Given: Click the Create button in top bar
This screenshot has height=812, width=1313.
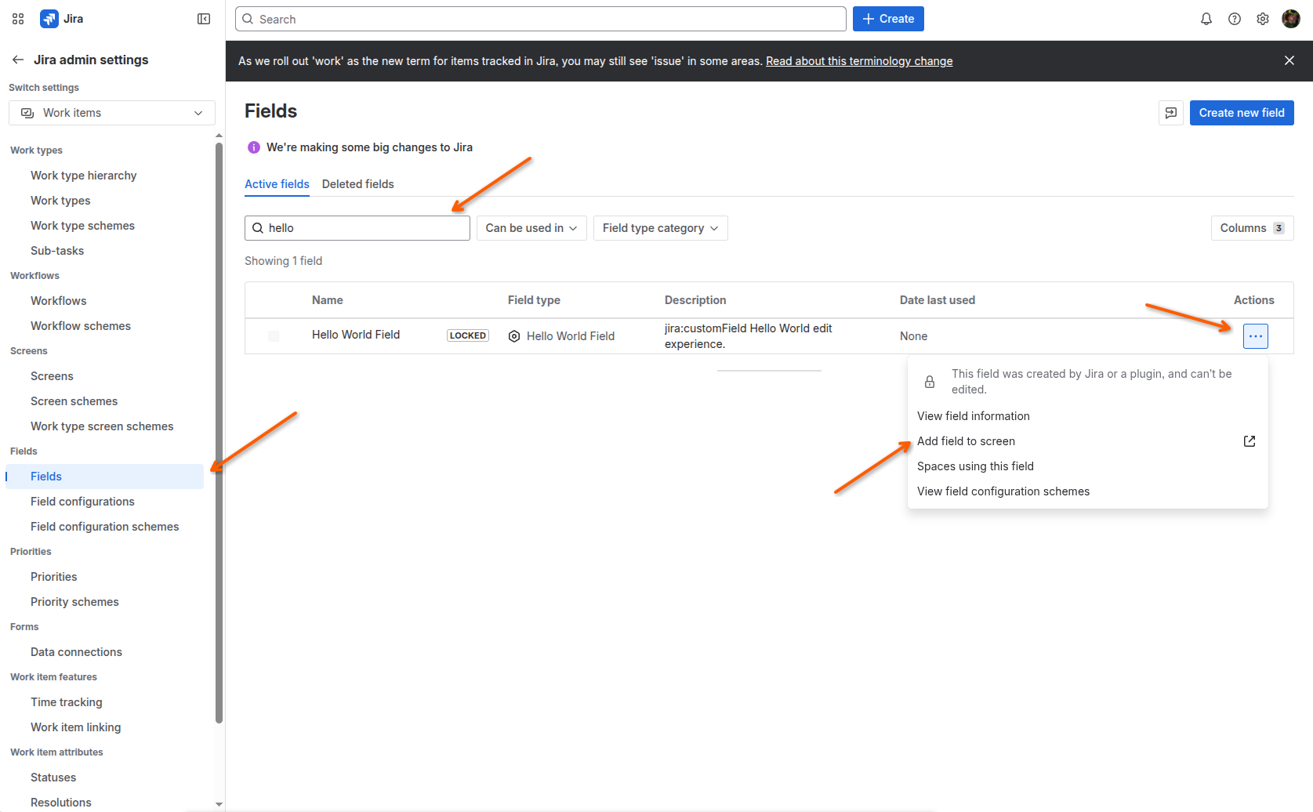Looking at the screenshot, I should pyautogui.click(x=888, y=19).
